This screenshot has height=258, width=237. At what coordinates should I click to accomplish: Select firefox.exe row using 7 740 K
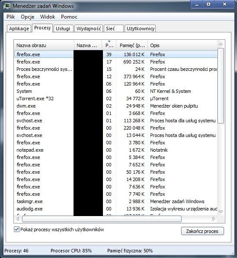pyautogui.click(x=116, y=194)
